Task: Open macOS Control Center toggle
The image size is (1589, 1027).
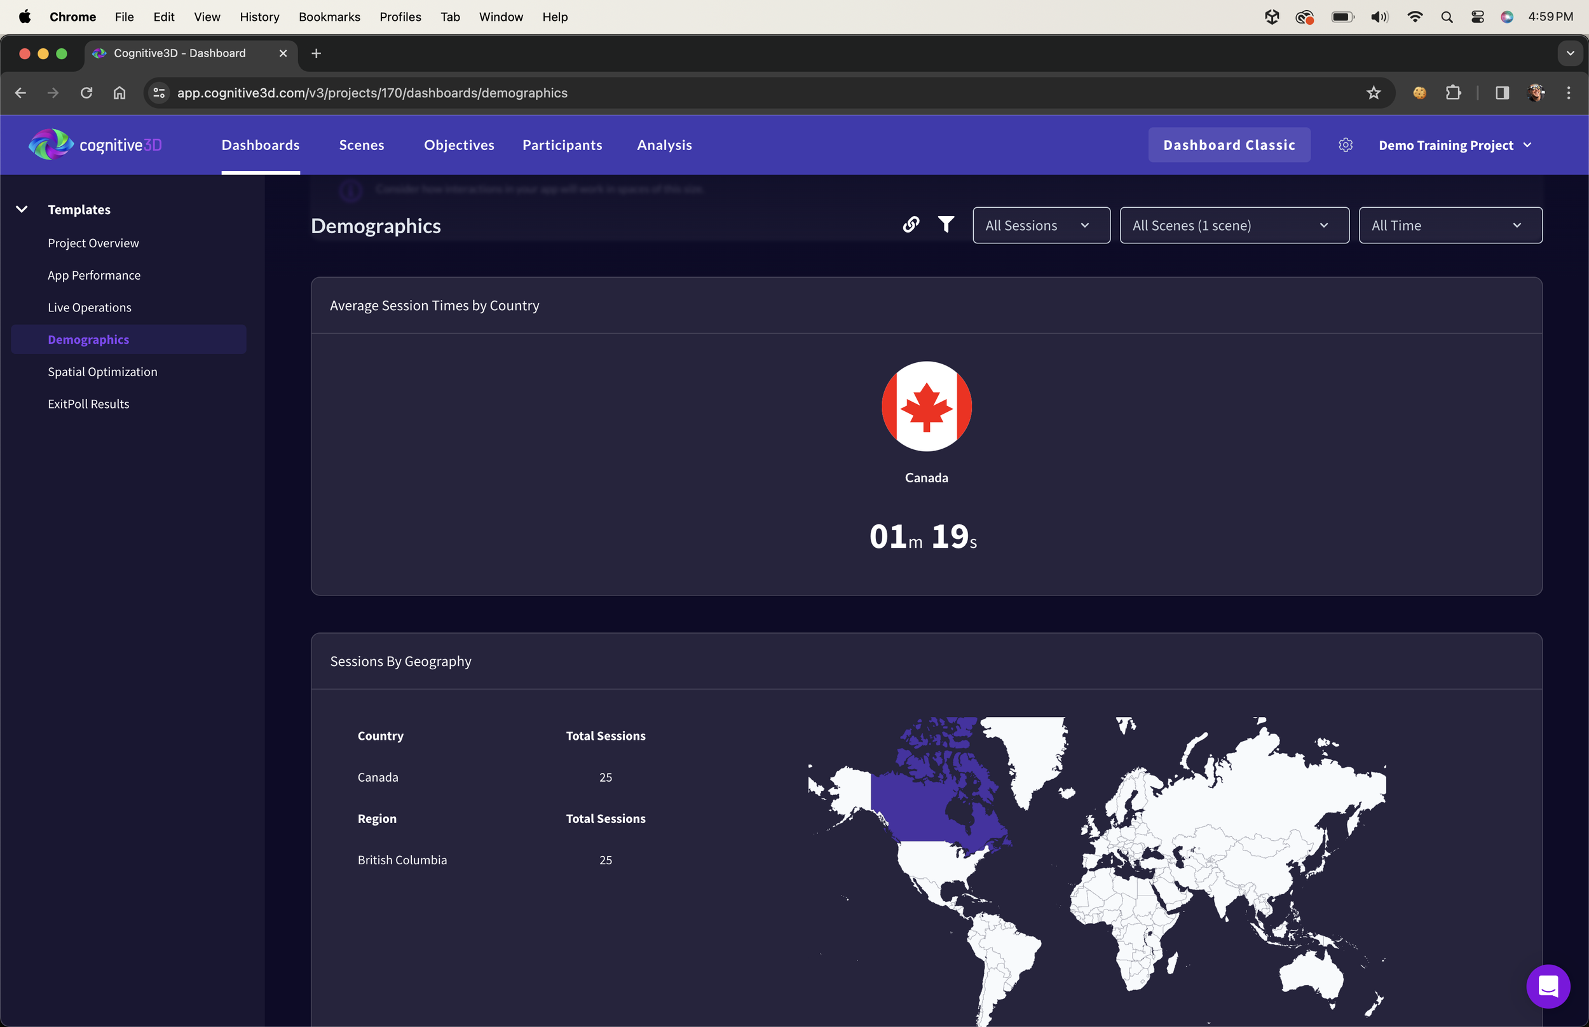Action: [x=1477, y=17]
